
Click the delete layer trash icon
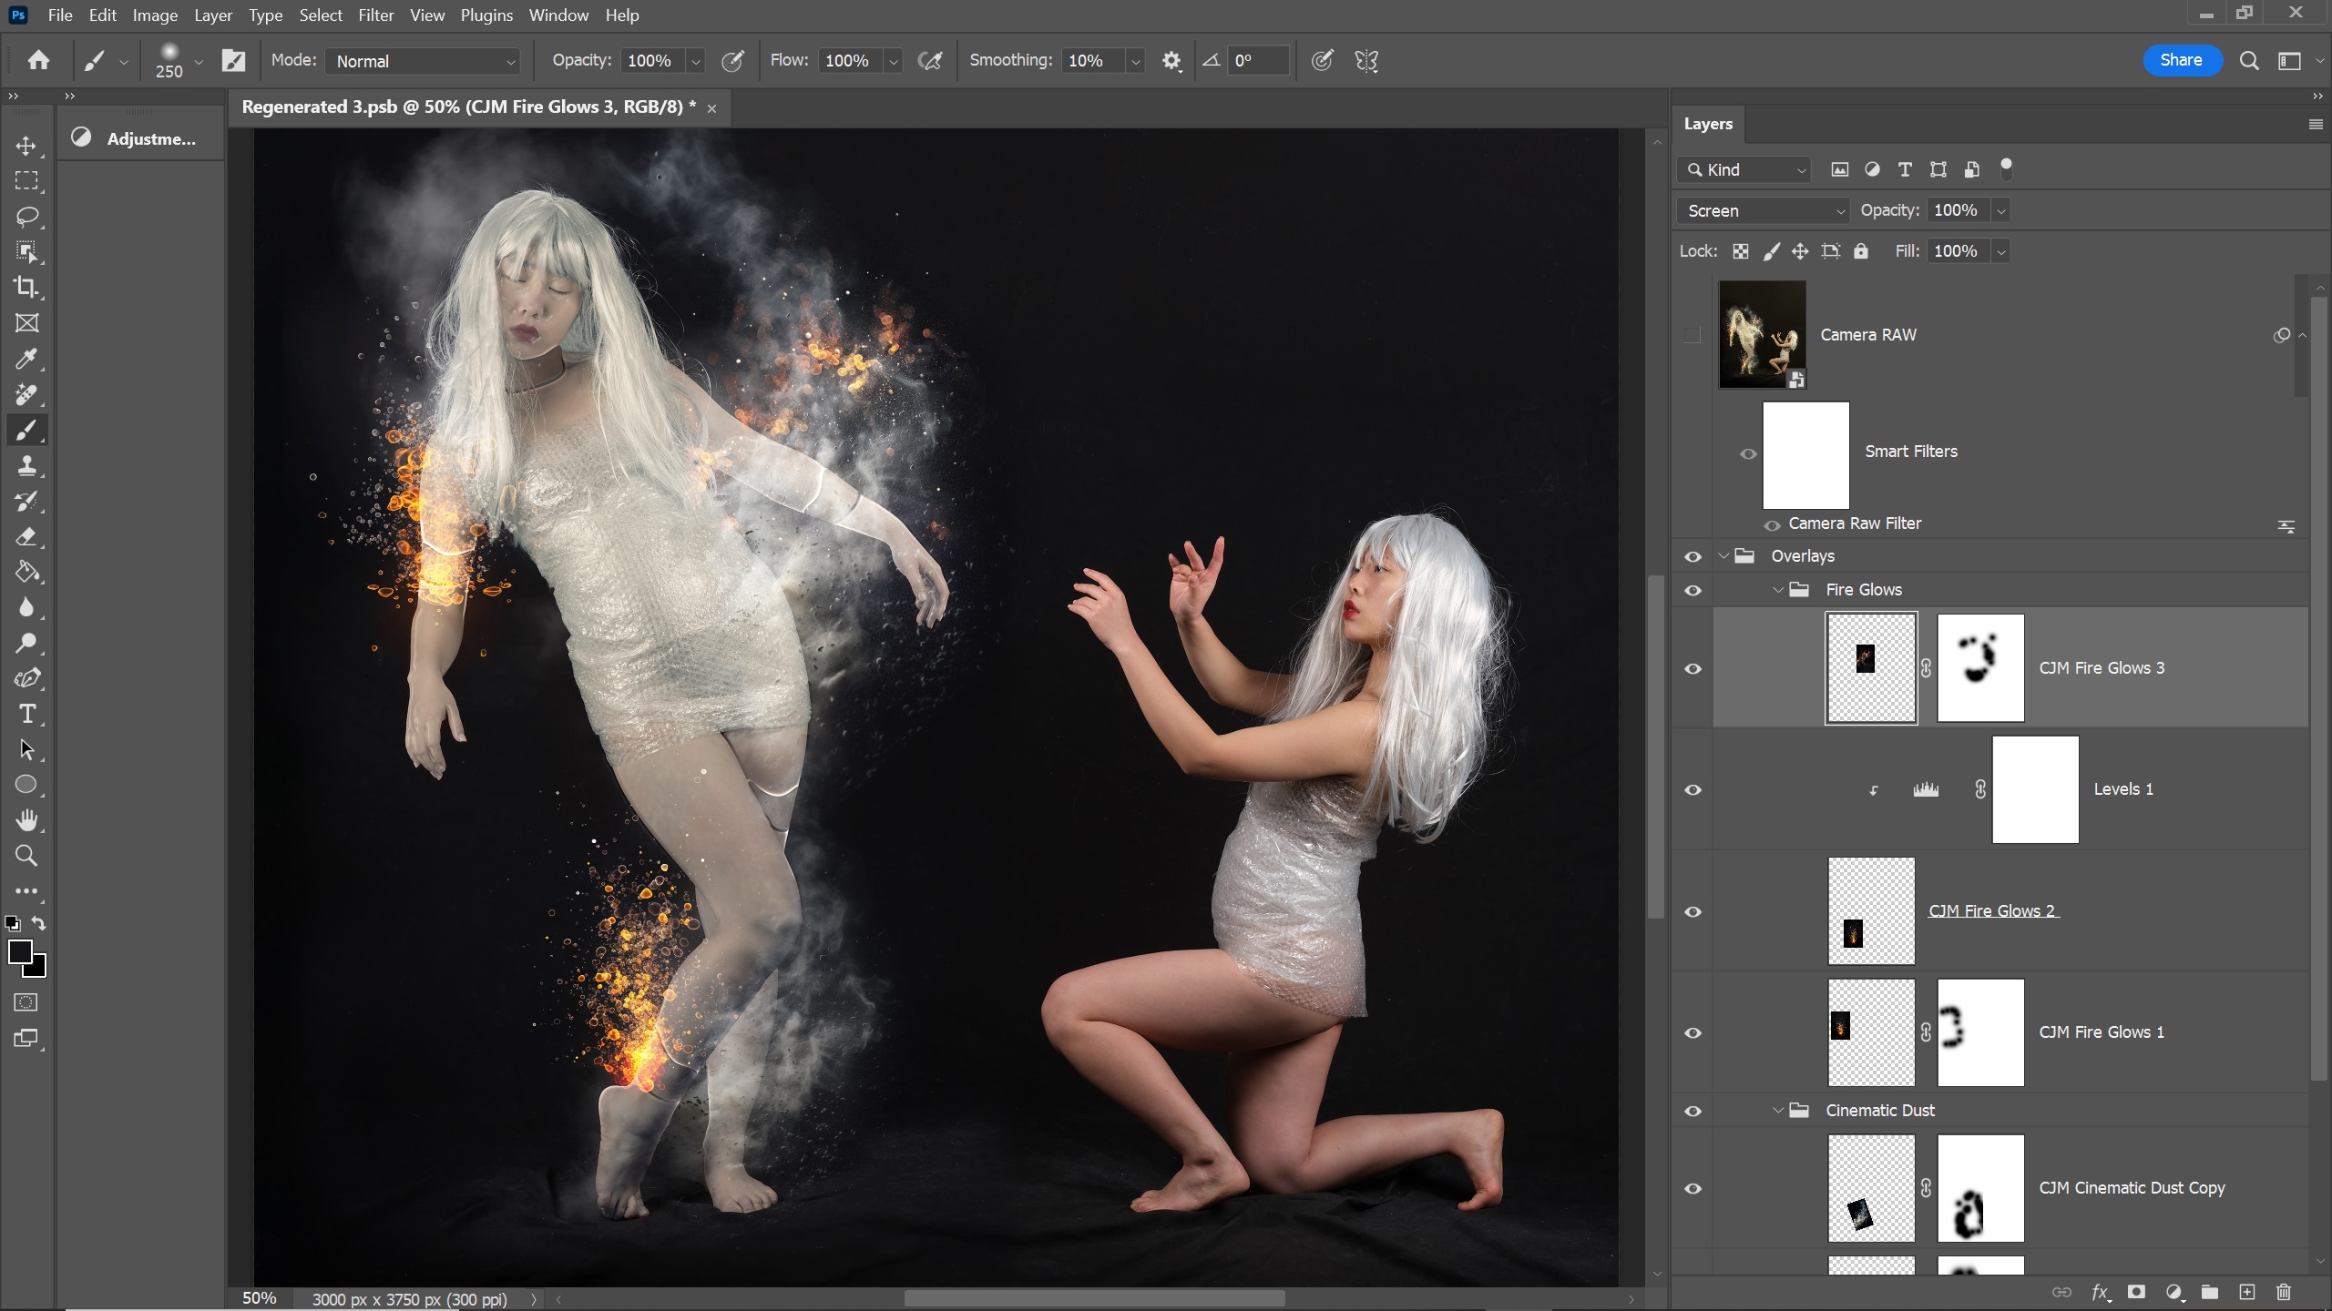click(2283, 1292)
